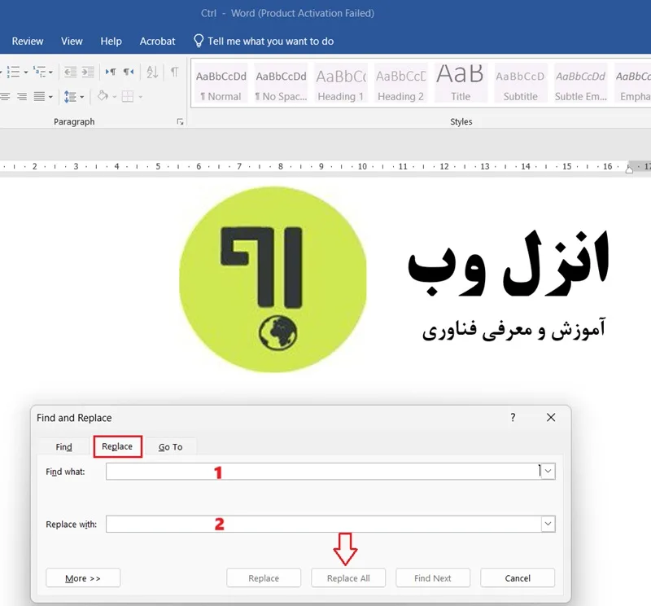Click the green circular logo image

coord(273,279)
